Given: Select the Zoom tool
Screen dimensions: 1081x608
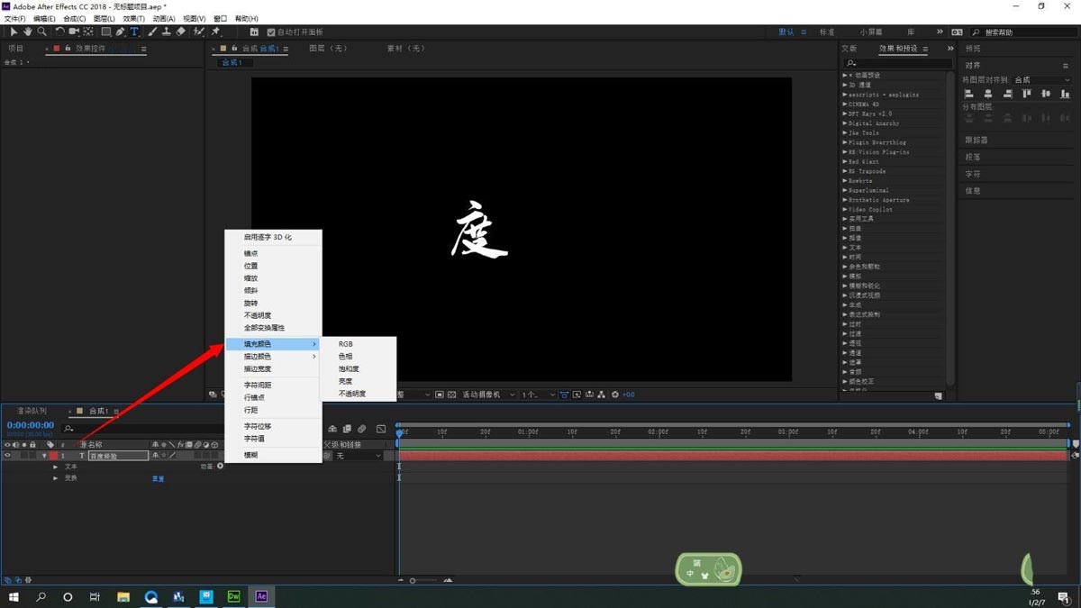Looking at the screenshot, I should [x=41, y=32].
